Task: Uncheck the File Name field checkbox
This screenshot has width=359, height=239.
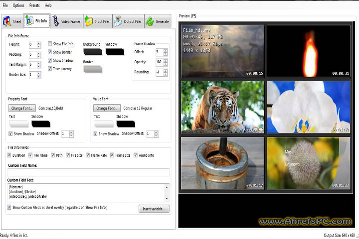Action: (30, 155)
